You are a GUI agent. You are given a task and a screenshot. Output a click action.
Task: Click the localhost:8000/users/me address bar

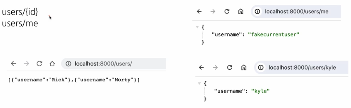pyautogui.click(x=296, y=11)
